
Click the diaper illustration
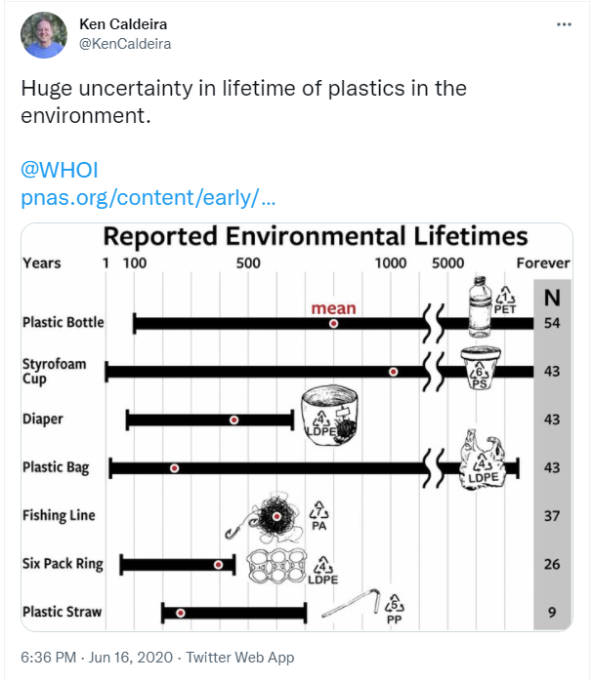tap(329, 416)
